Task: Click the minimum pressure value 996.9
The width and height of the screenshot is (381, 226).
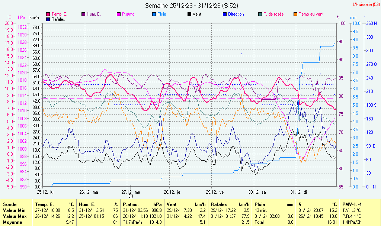Action: 156,210
